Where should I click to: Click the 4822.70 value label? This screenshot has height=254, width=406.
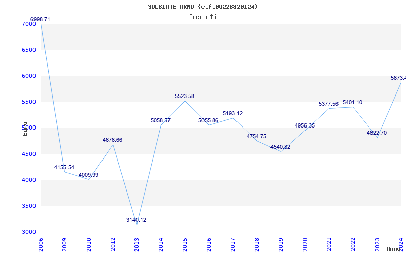377,133
